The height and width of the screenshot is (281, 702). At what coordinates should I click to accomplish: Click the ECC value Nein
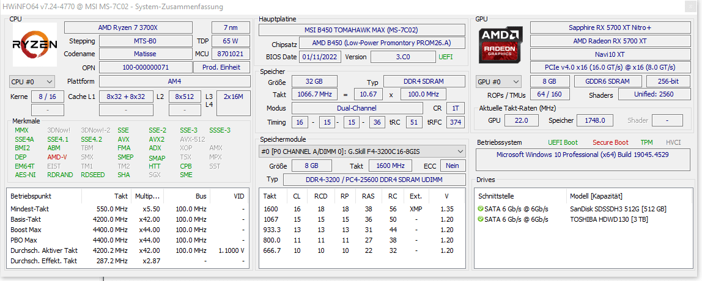click(453, 166)
